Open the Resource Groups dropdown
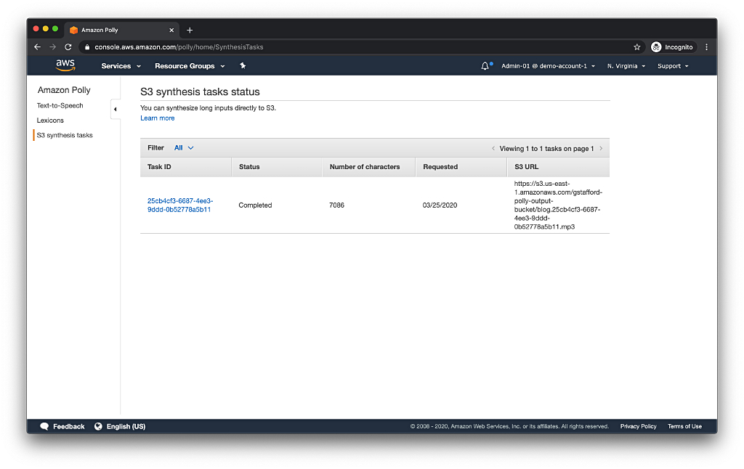This screenshot has width=744, height=469. (x=190, y=66)
